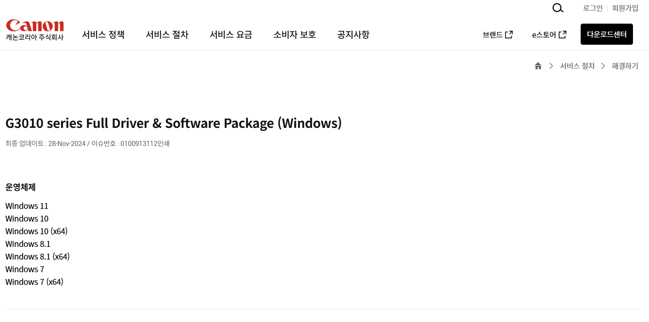Click the 회원가입 link
Viewport: 649px width, 322px height.
625,8
